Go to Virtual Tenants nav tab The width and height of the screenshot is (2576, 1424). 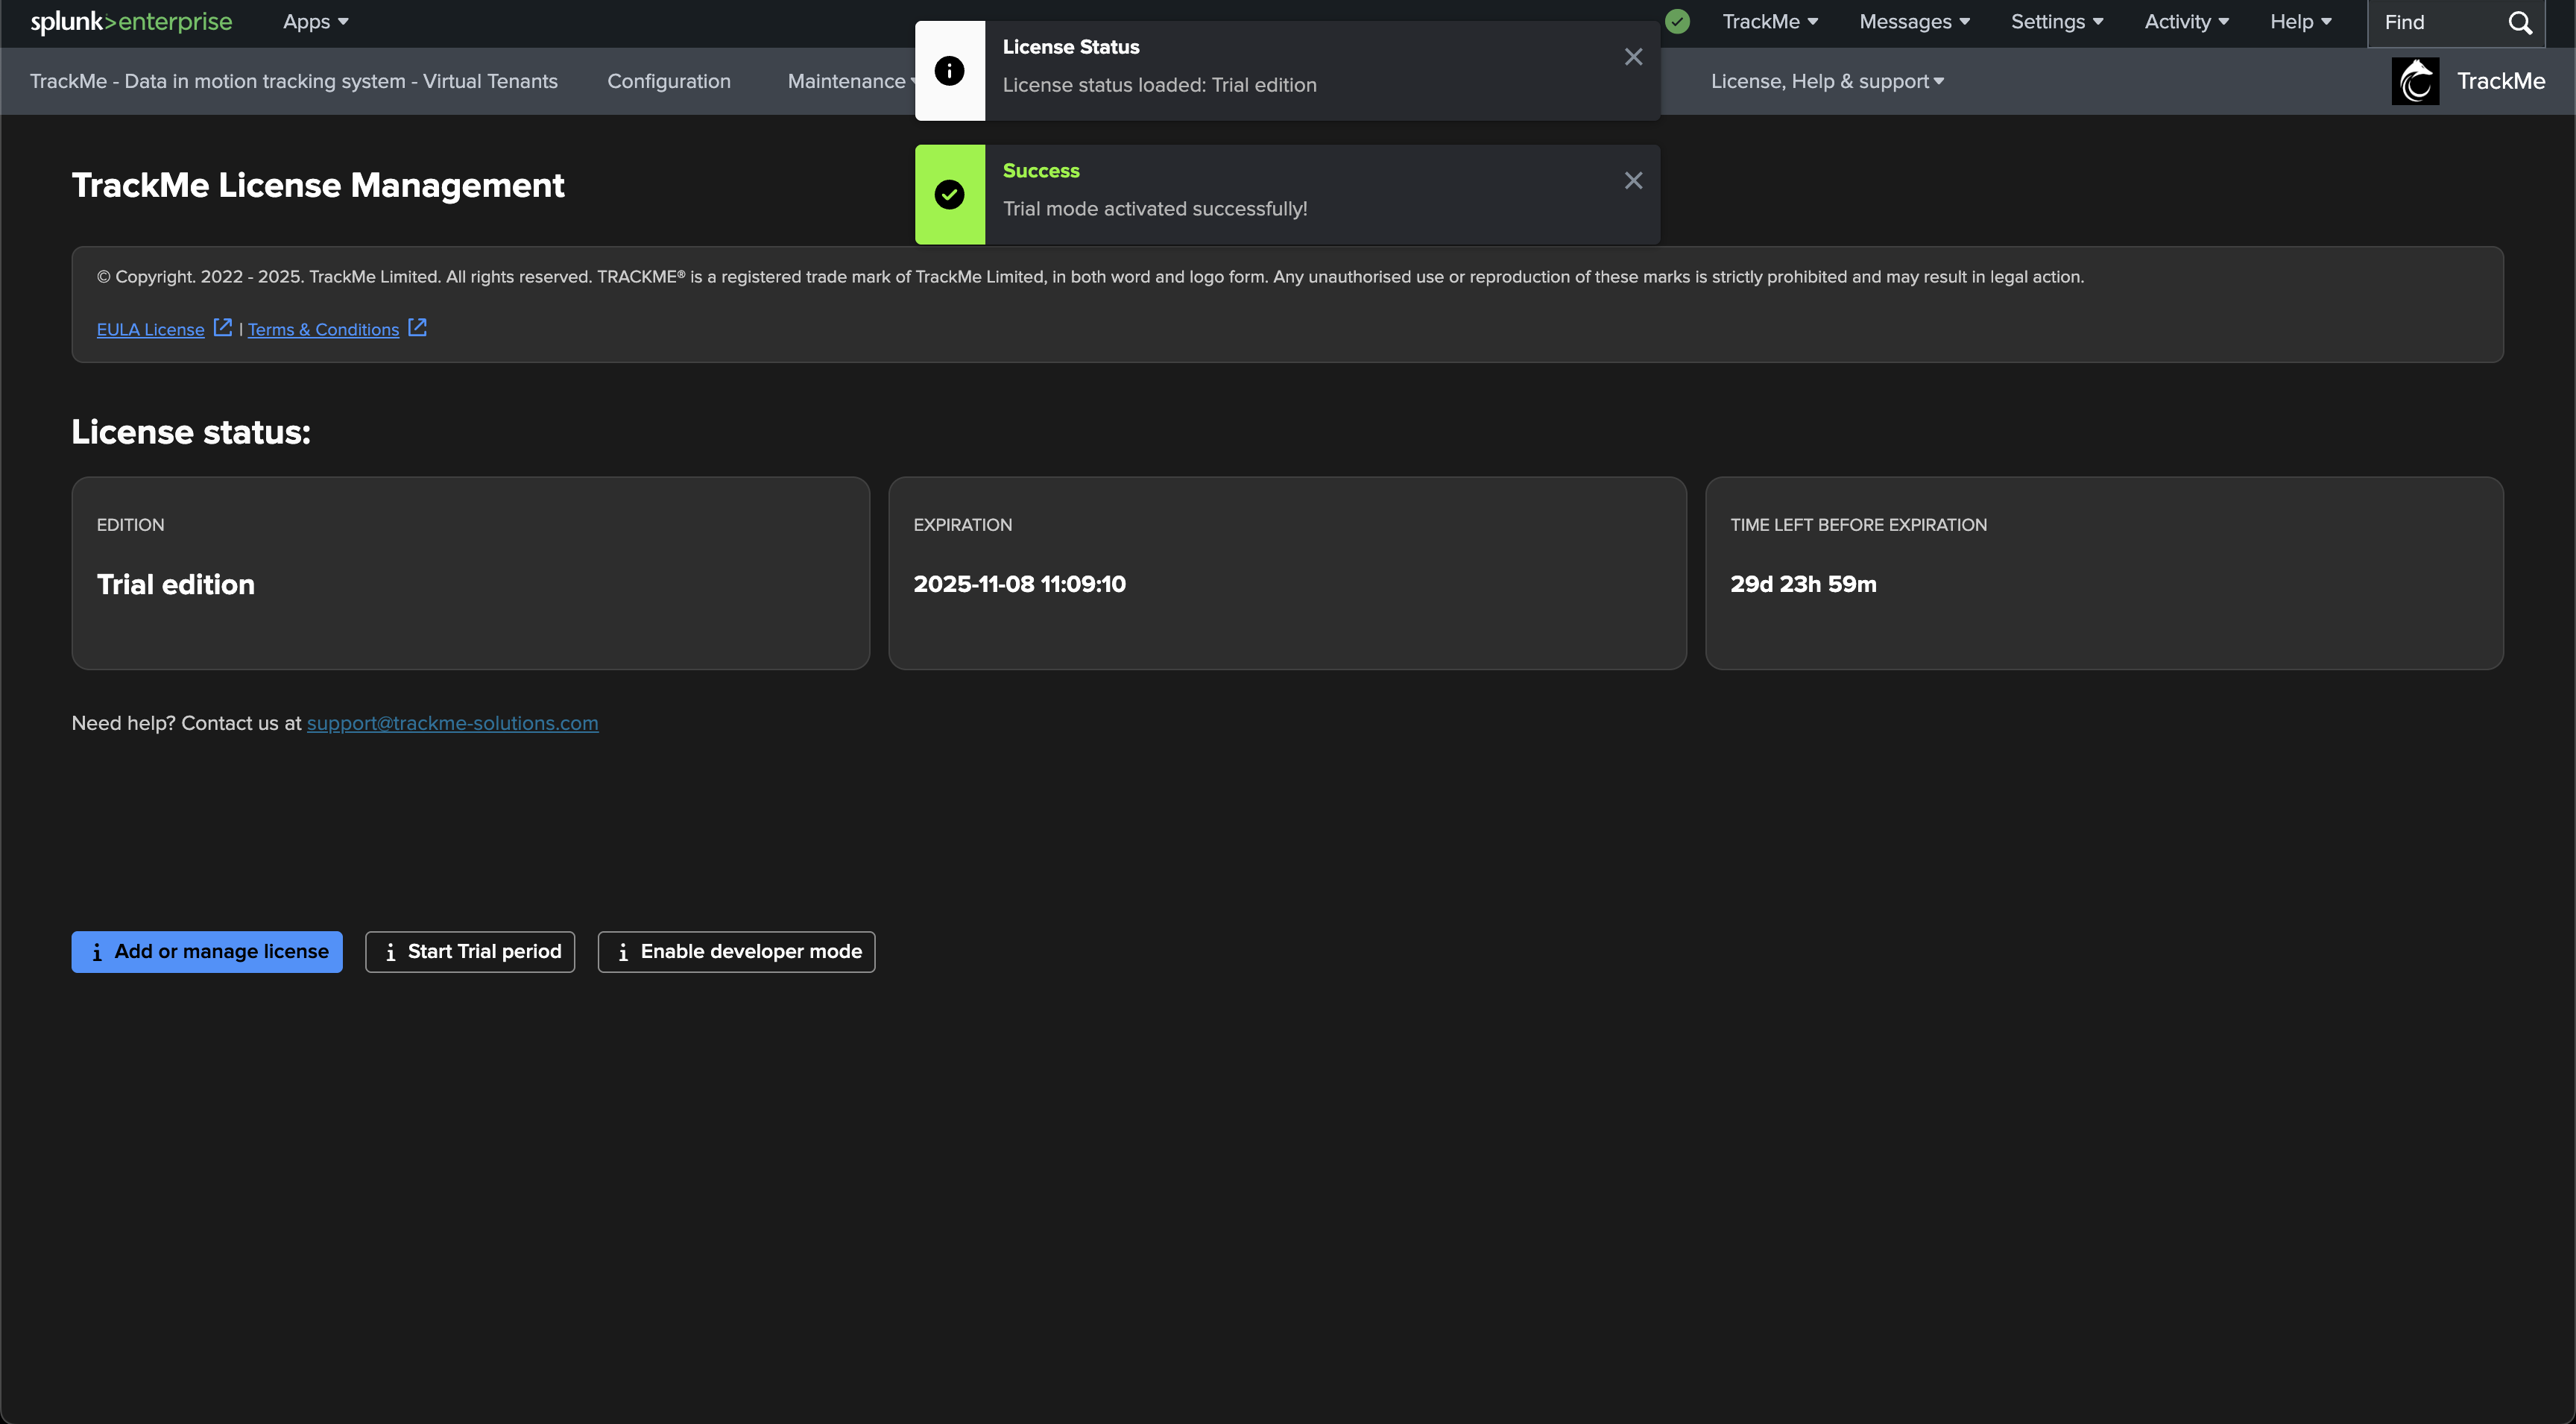coord(293,81)
